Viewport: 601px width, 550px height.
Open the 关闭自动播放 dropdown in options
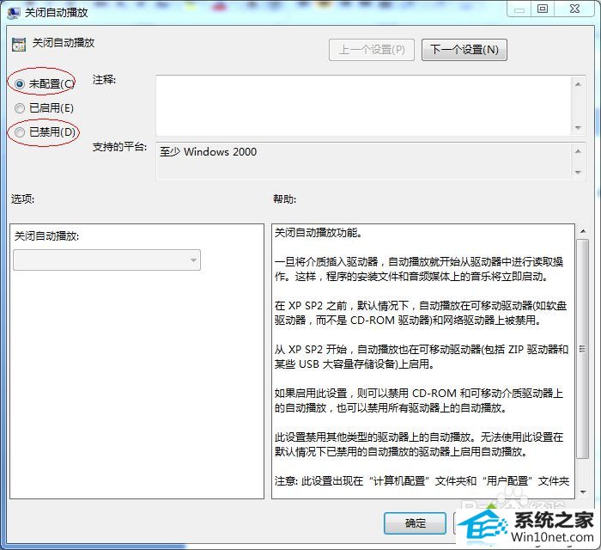[107, 260]
